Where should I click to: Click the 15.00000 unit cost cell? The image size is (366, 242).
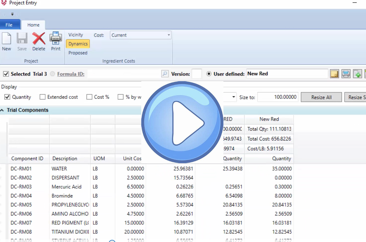(x=130, y=223)
